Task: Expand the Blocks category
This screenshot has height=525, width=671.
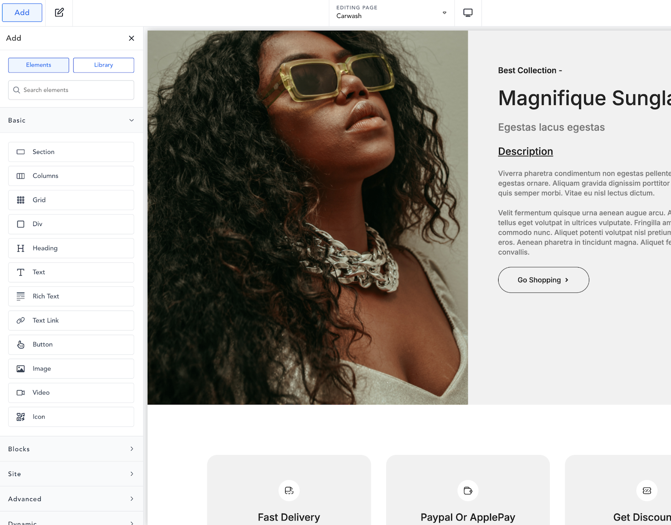Action: pos(71,449)
